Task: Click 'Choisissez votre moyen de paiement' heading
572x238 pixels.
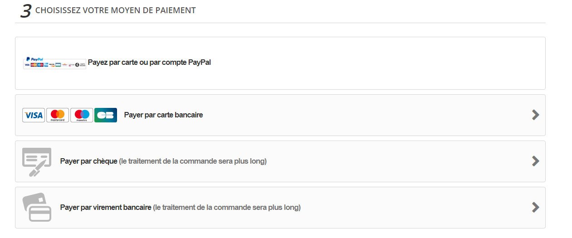Action: pos(115,10)
